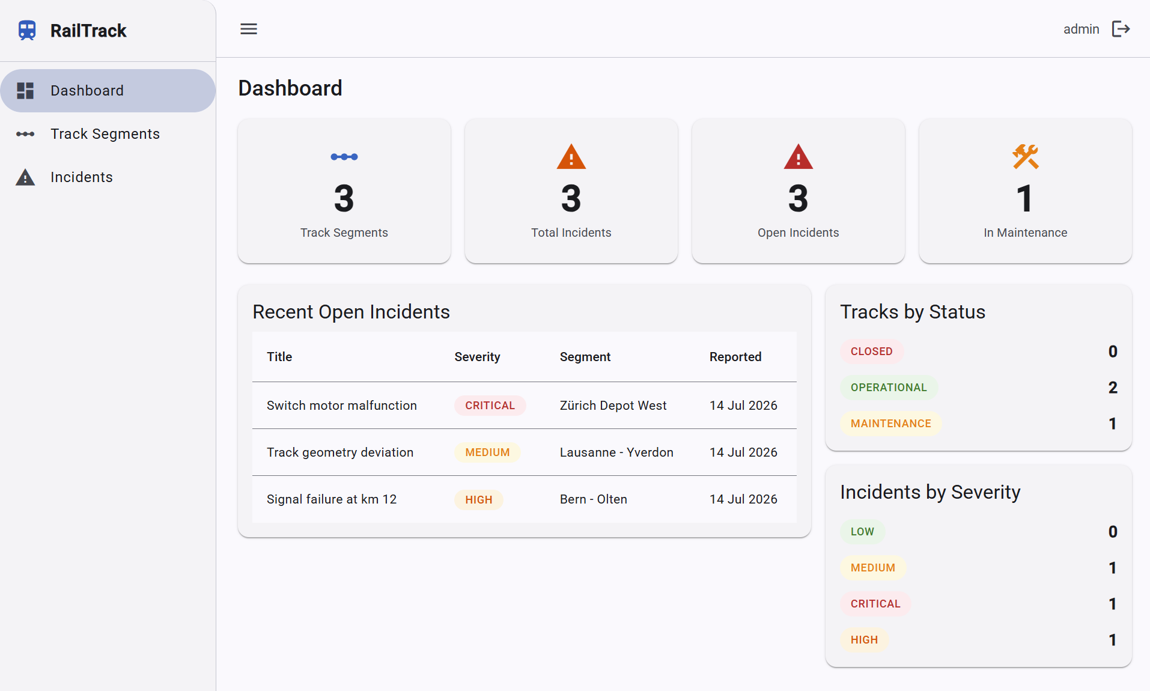The width and height of the screenshot is (1150, 691).
Task: Click MEDIUM badge in incidents table
Action: [487, 452]
